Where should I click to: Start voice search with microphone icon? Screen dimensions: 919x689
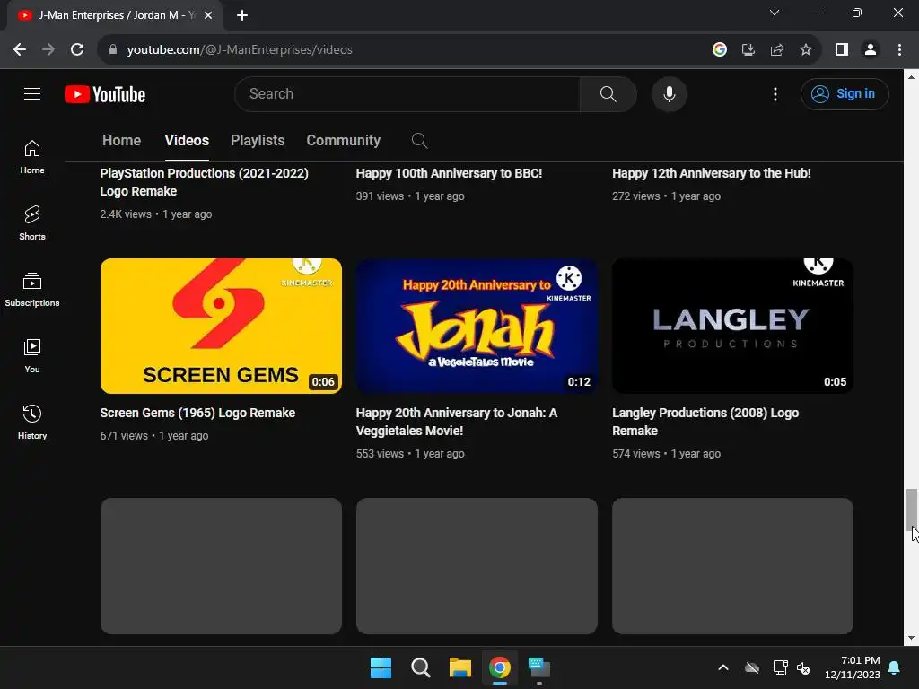[x=669, y=93]
